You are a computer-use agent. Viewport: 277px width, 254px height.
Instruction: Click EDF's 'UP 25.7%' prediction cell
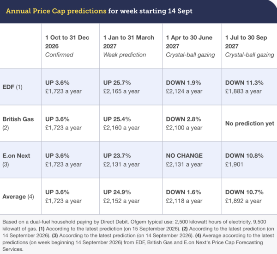(131, 87)
